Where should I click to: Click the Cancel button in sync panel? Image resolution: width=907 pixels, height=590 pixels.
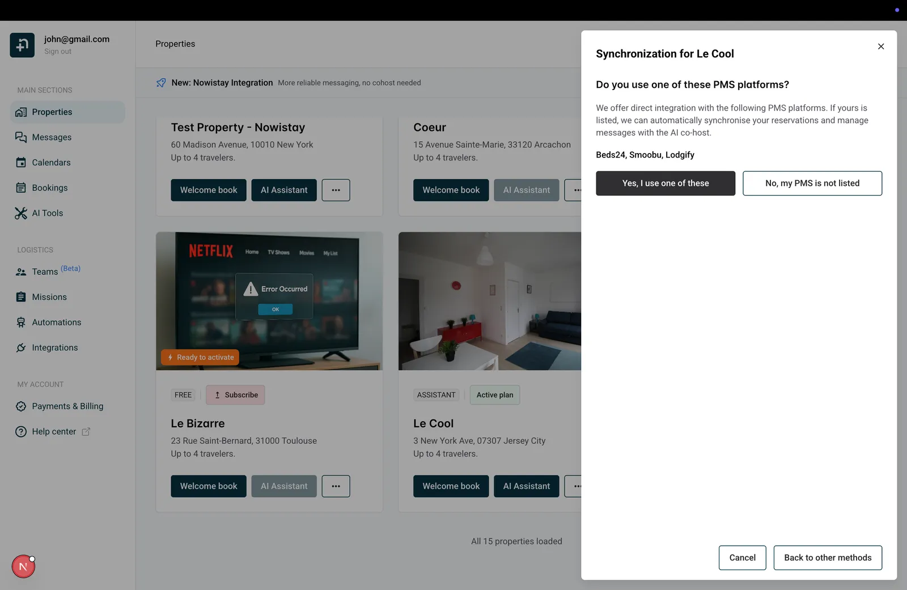(x=742, y=558)
